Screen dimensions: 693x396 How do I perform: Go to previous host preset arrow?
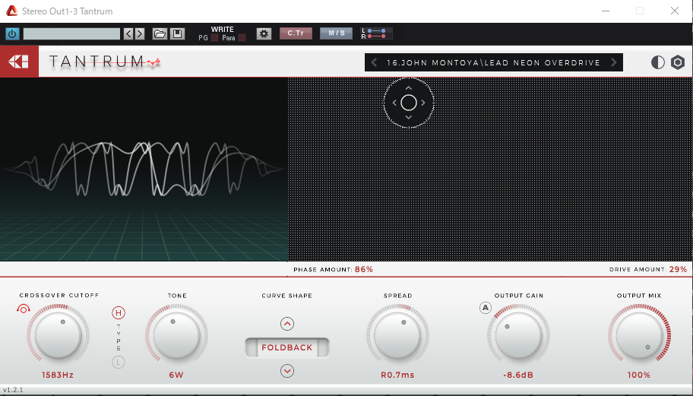tap(128, 33)
